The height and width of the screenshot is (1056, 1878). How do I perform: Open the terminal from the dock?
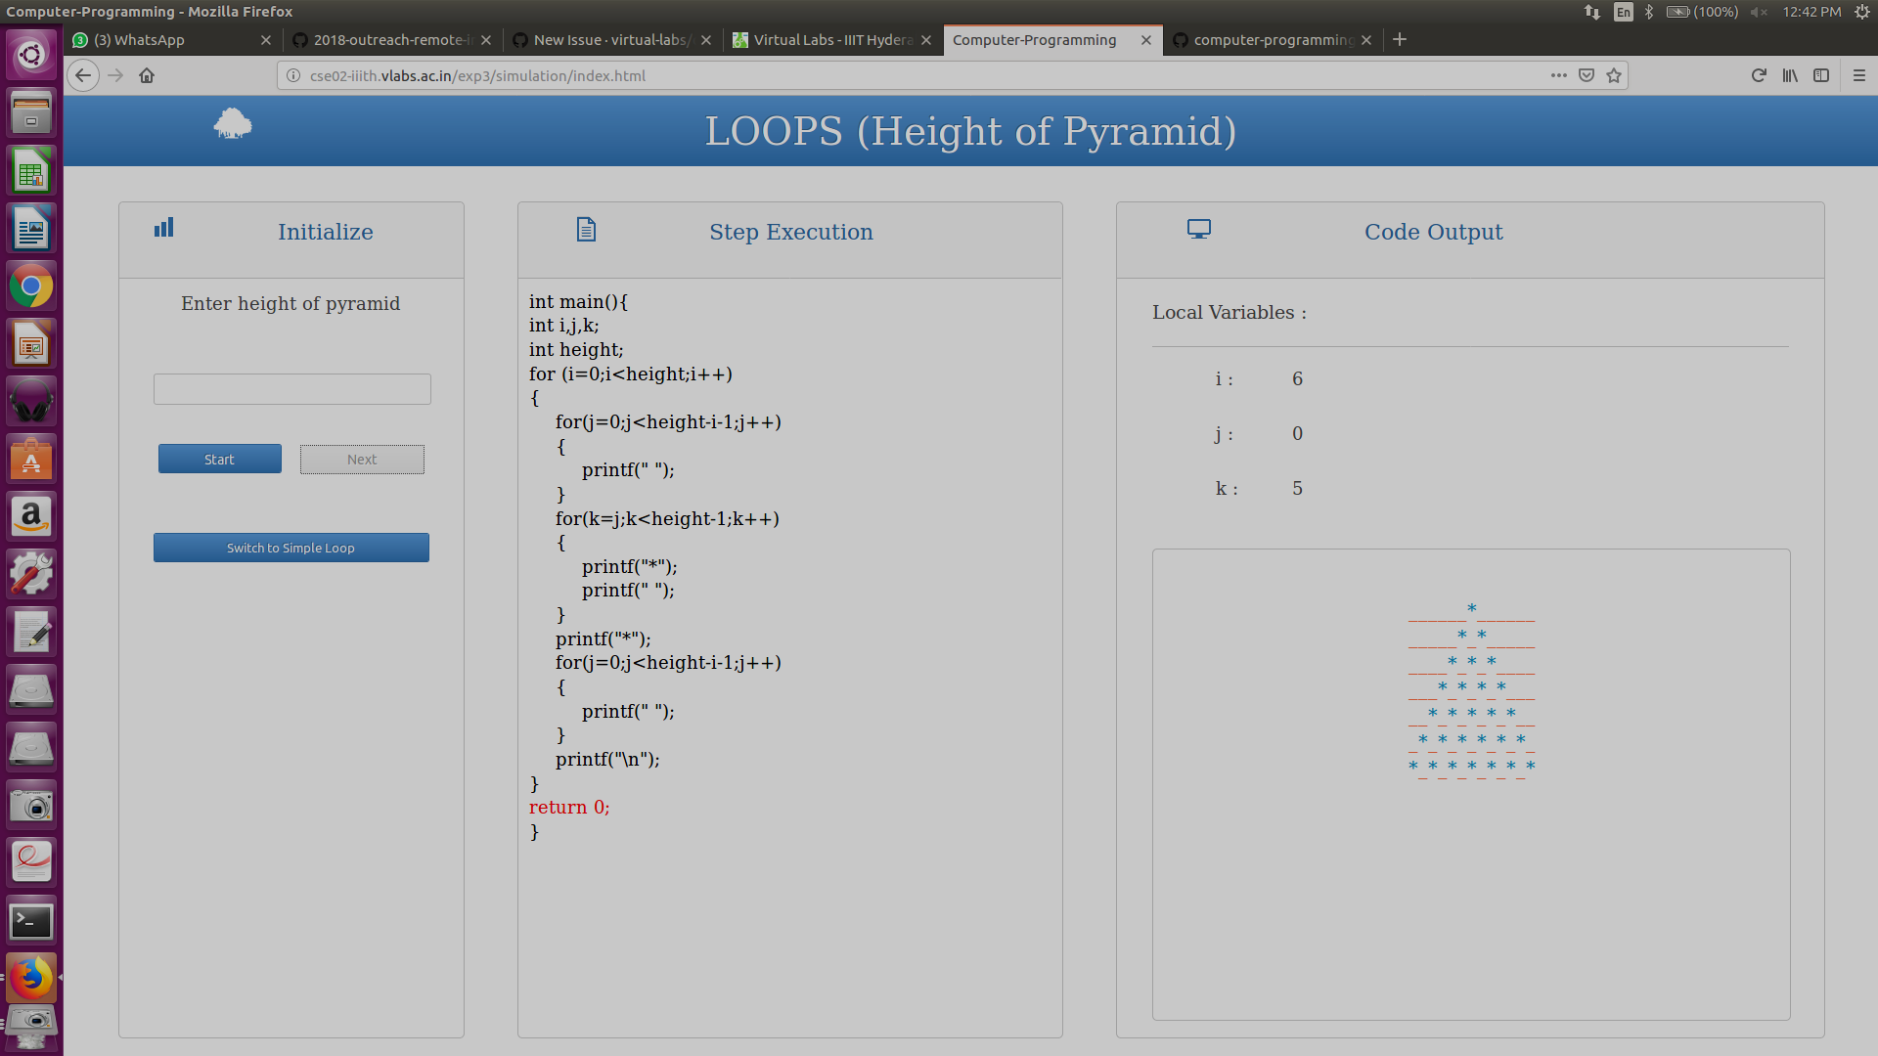click(x=31, y=920)
